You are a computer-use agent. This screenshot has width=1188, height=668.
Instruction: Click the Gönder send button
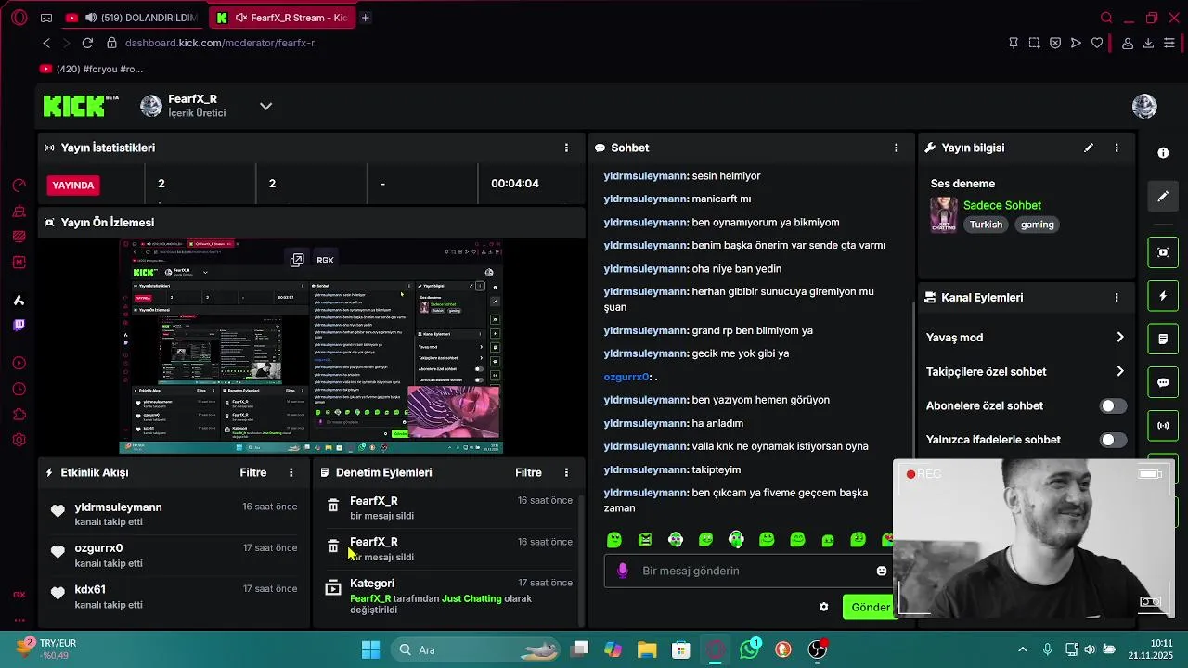pyautogui.click(x=870, y=607)
